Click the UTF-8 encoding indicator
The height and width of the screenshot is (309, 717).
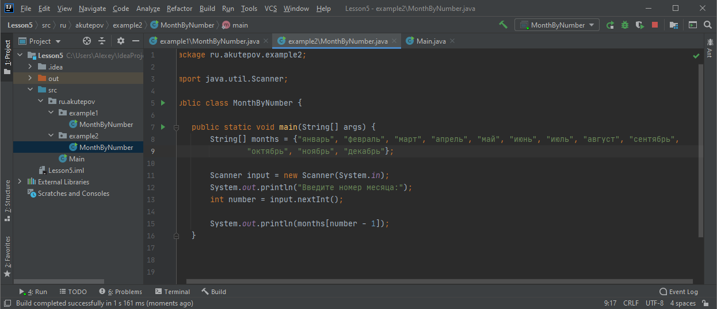point(654,303)
